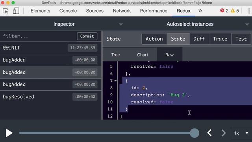Switch state display to Raw
The height and width of the screenshot is (142, 252).
point(169,55)
